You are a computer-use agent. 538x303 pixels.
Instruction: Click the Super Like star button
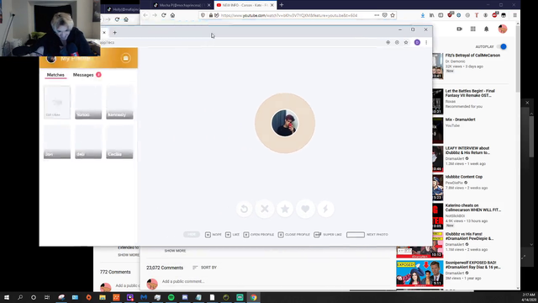click(285, 209)
